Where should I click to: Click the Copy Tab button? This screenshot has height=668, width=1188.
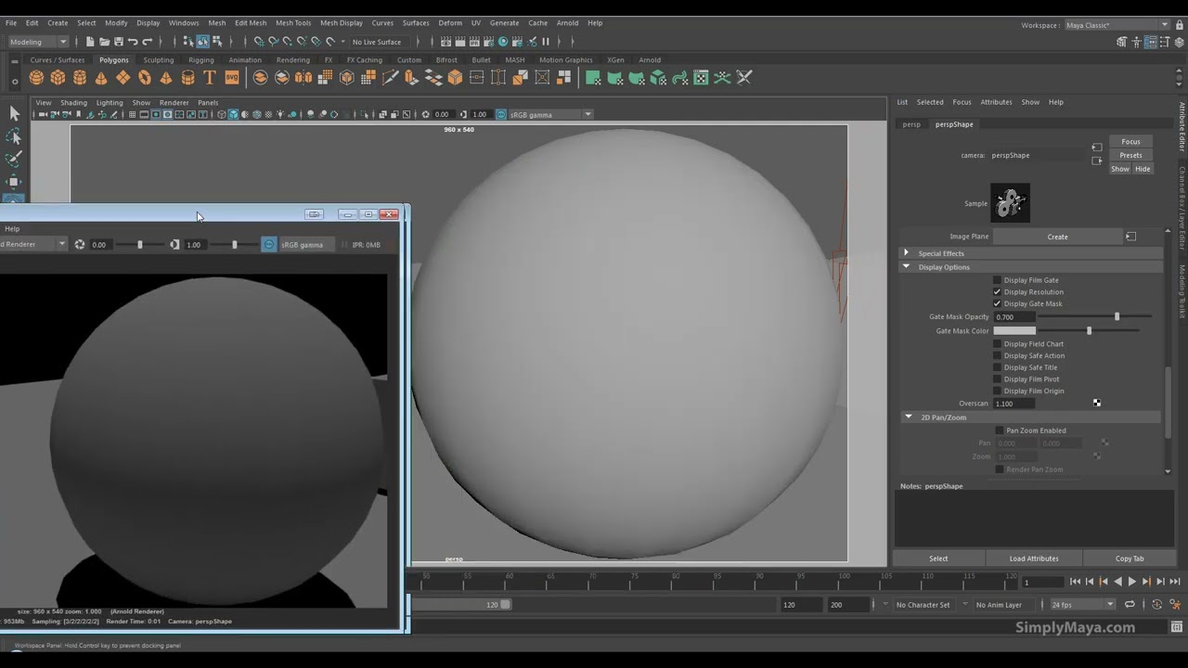pos(1130,559)
